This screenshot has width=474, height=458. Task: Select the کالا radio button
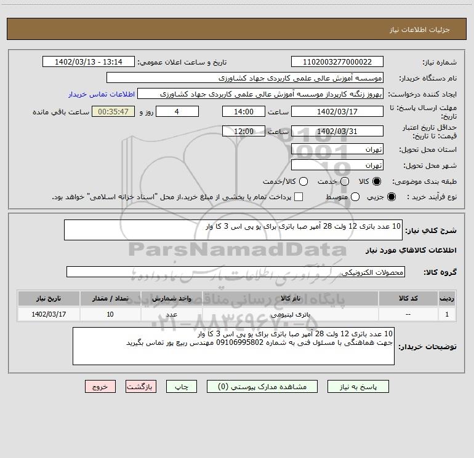[x=377, y=181]
